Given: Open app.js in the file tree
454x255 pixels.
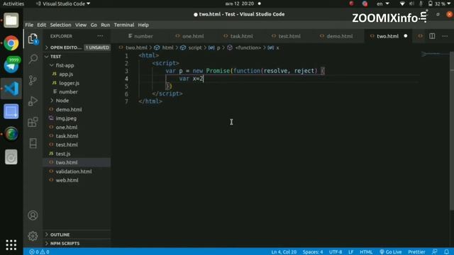Looking at the screenshot, I should coord(66,74).
